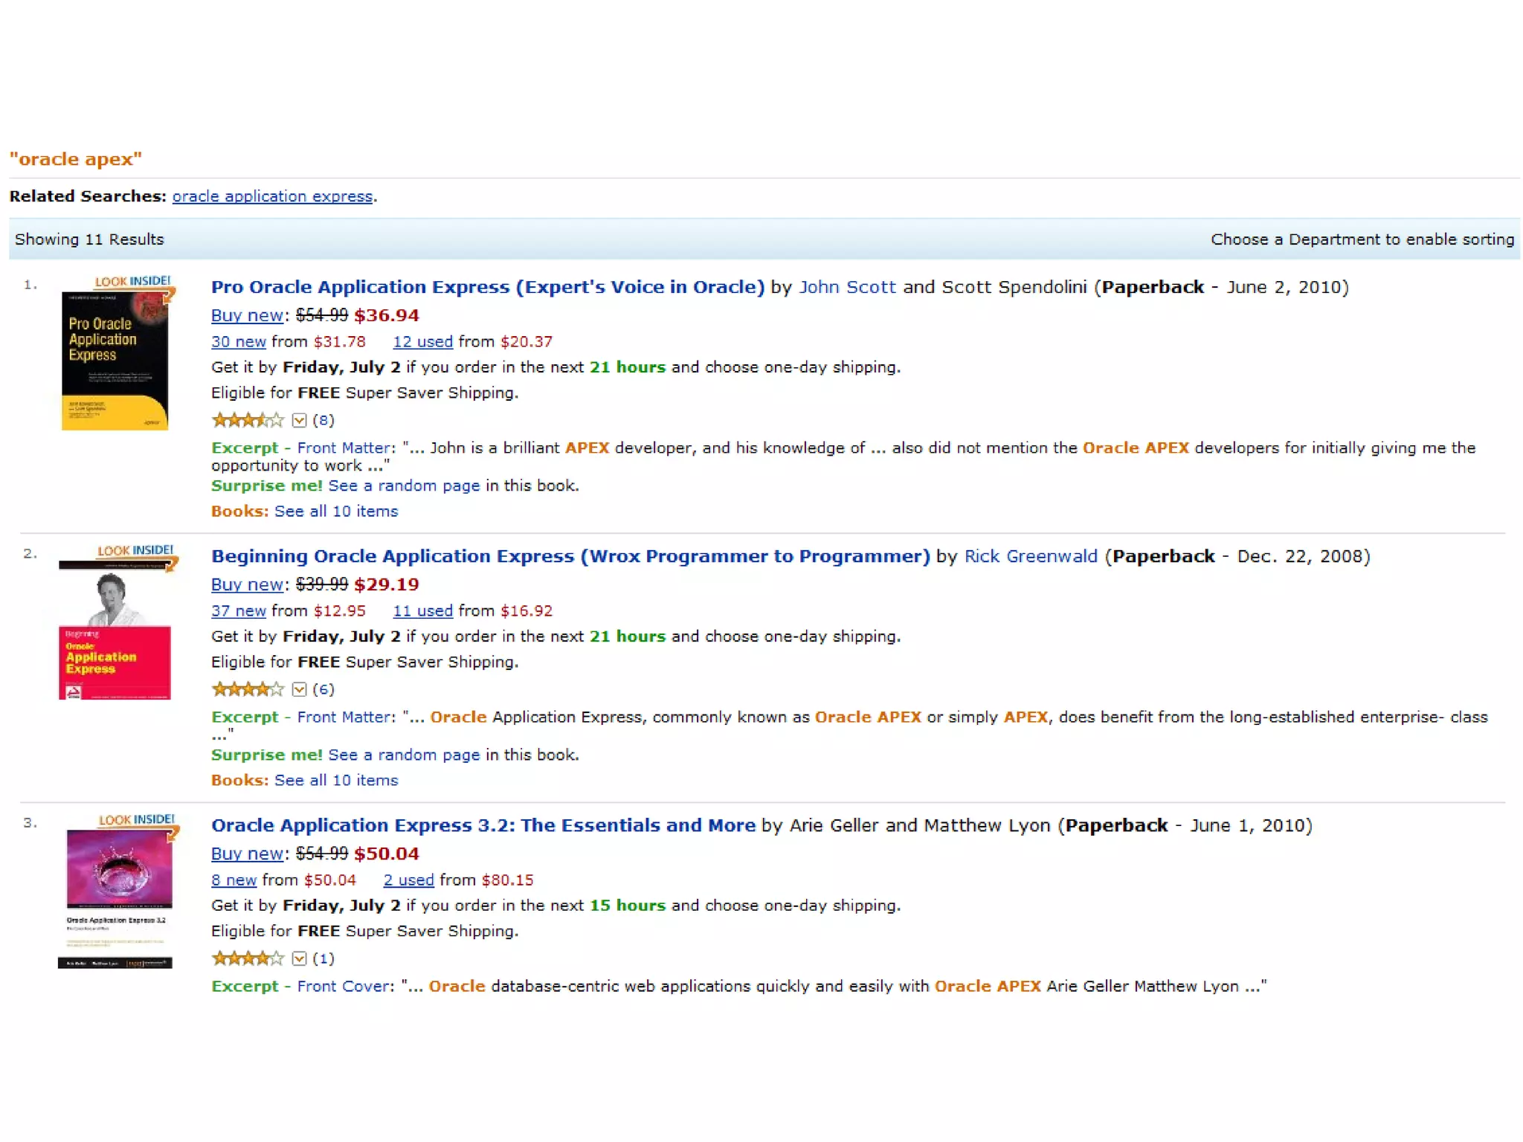Click See all 10 items under first result
The image size is (1523, 1142).
point(336,512)
